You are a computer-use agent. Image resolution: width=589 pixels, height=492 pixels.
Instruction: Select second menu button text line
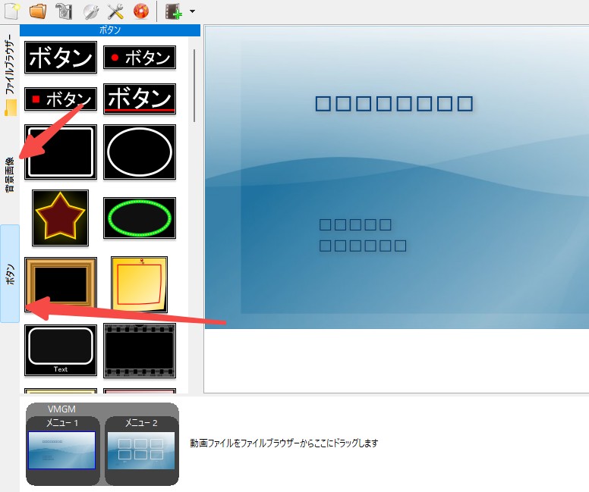click(x=363, y=246)
